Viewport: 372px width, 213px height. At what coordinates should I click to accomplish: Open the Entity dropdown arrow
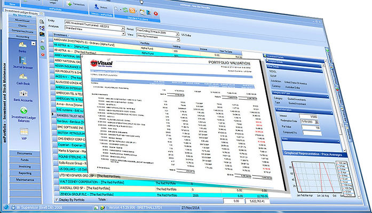click(123, 28)
